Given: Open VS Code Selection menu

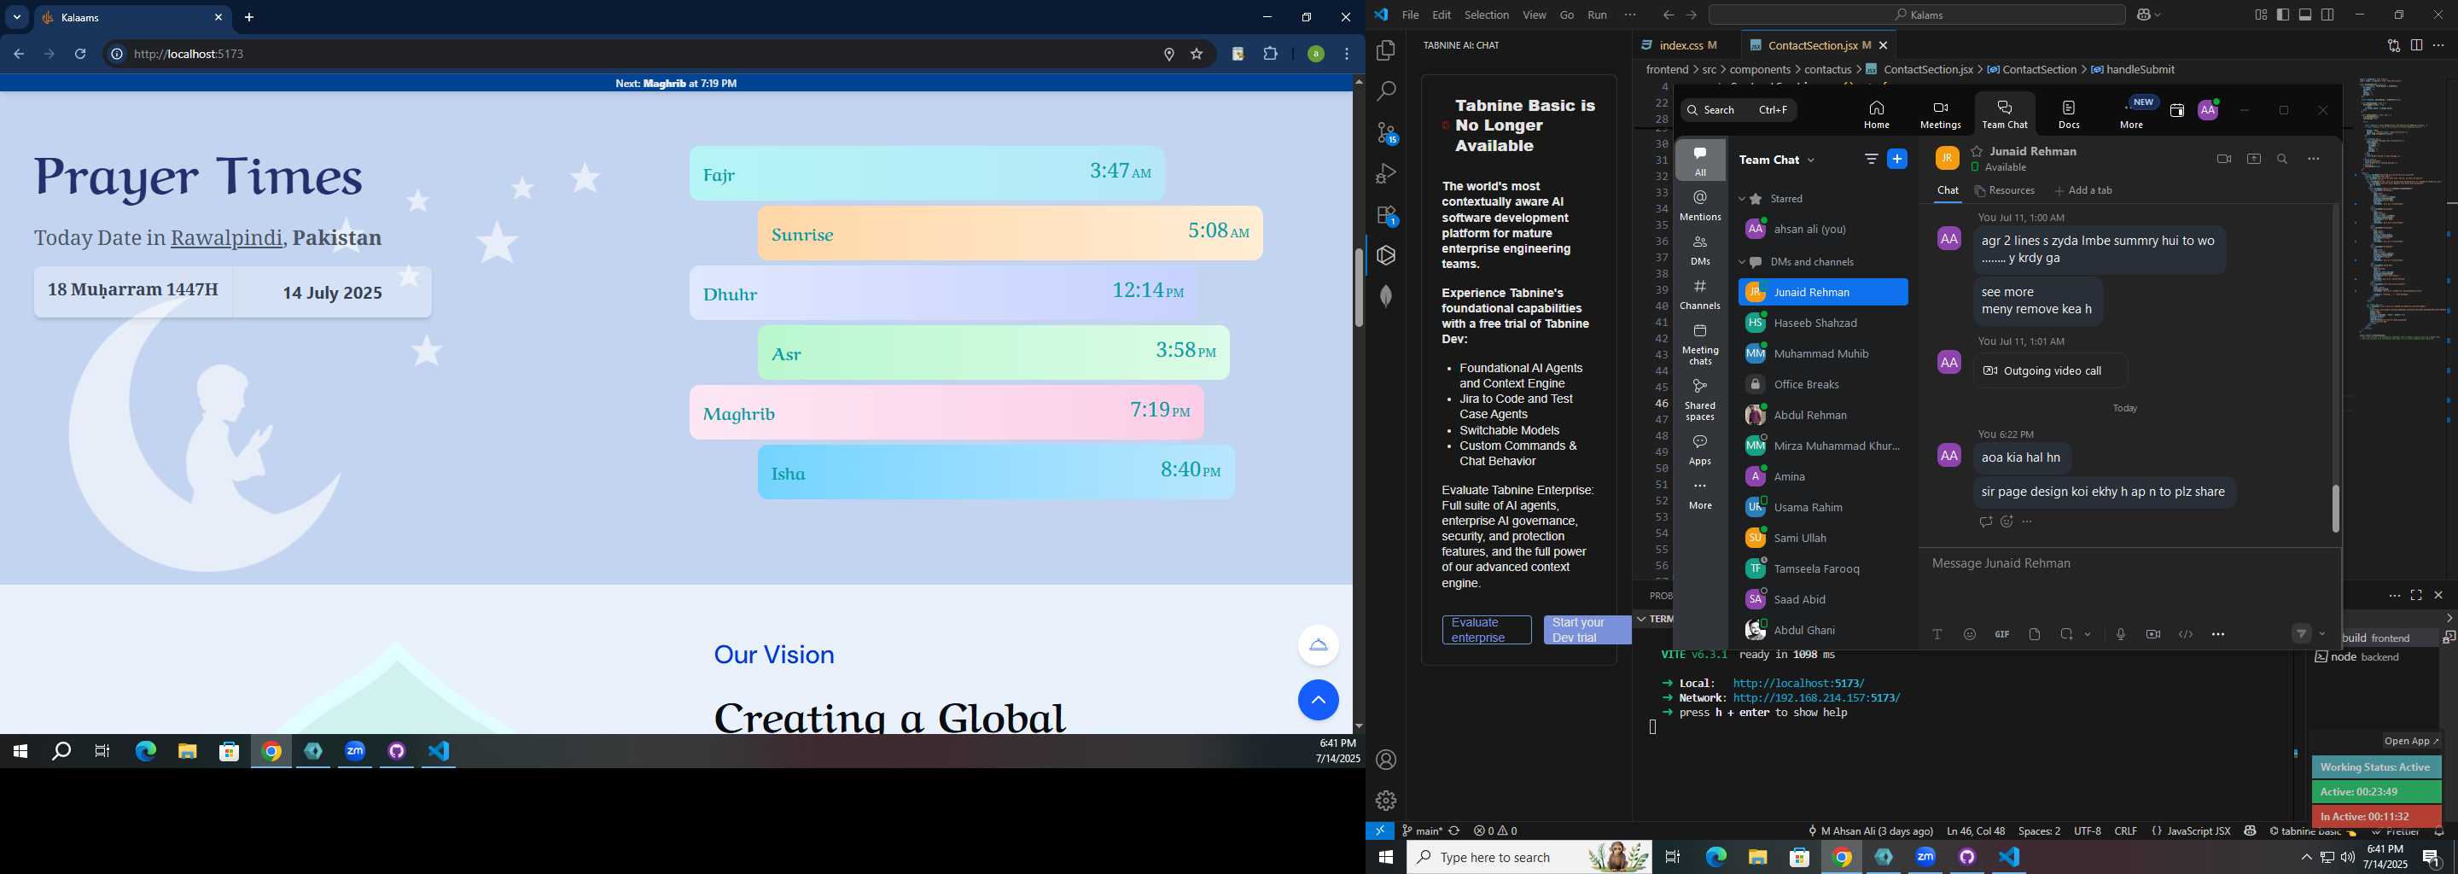Looking at the screenshot, I should pos(1487,15).
